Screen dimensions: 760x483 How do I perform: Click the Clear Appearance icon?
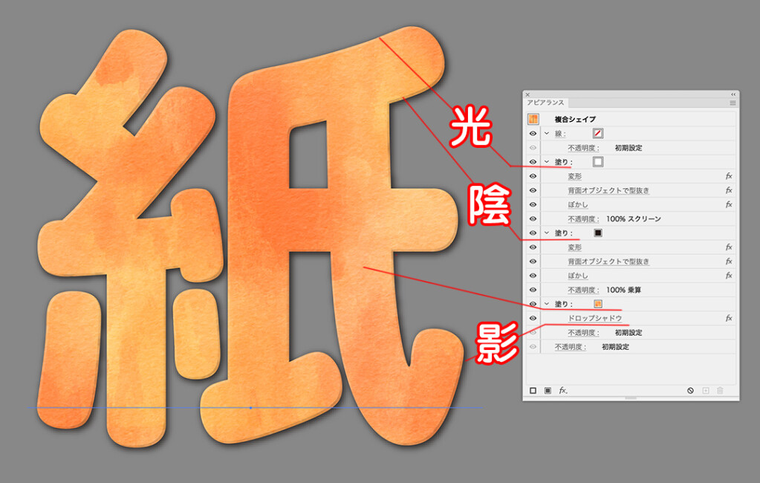(x=690, y=390)
